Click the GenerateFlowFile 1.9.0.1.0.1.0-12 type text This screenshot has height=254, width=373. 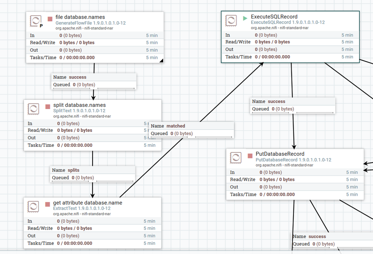click(91, 23)
